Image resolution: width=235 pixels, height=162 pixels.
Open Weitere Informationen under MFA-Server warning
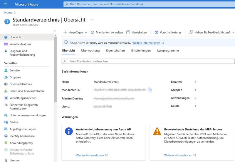pyautogui.click(x=178, y=155)
